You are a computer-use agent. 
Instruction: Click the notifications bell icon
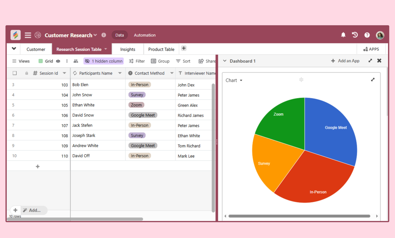pos(343,35)
